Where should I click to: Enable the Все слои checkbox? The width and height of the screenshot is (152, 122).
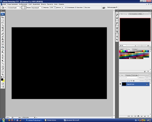point(84,7)
